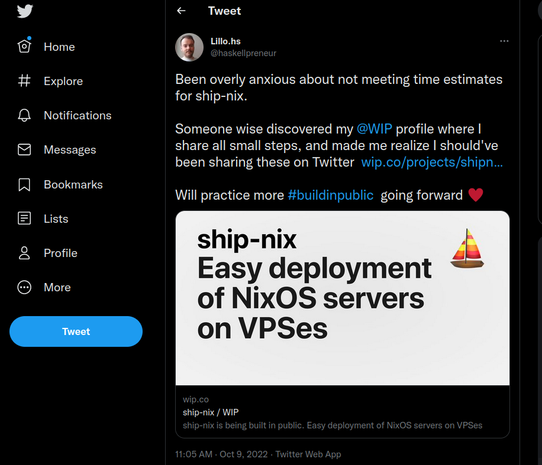Screen dimensions: 542x465
Task: Open the @WIP mention link
Action: pyautogui.click(x=375, y=129)
